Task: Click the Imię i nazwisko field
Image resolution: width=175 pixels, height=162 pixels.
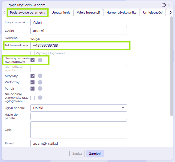Action: [x=79, y=22]
